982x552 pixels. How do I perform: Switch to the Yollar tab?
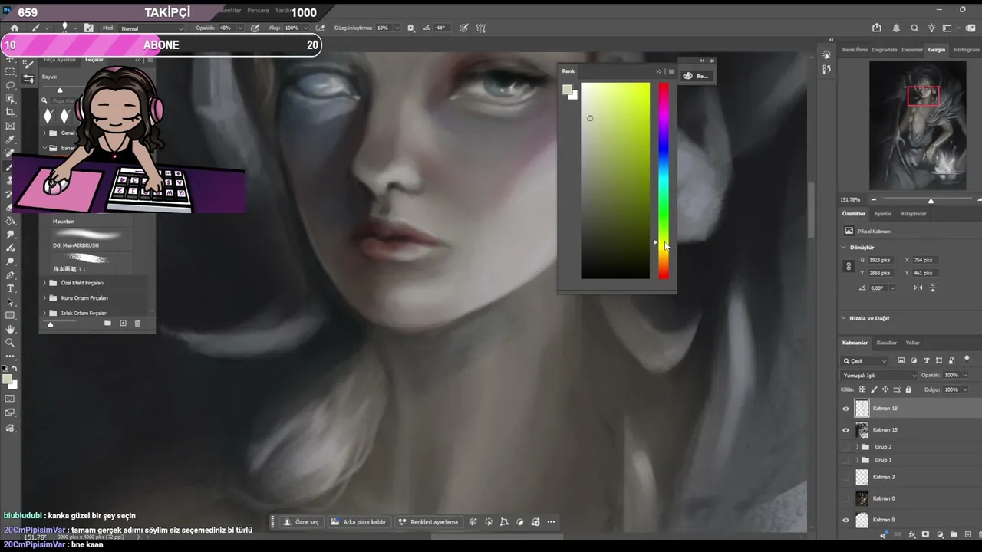coord(912,343)
